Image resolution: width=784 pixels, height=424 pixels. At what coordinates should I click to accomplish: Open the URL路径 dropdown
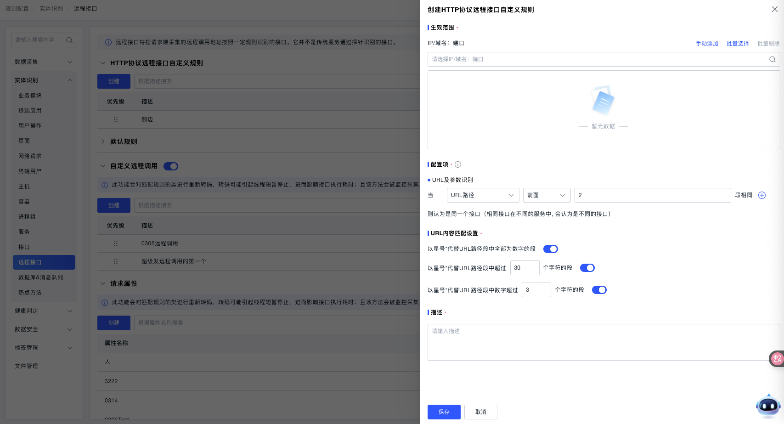coord(482,195)
